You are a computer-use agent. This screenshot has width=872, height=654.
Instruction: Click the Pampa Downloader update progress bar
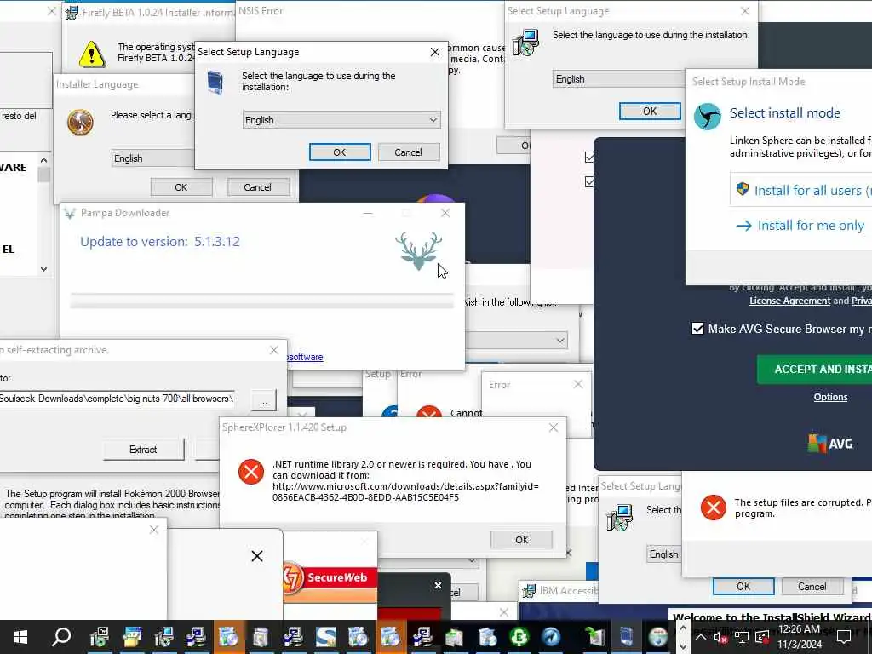click(x=262, y=301)
